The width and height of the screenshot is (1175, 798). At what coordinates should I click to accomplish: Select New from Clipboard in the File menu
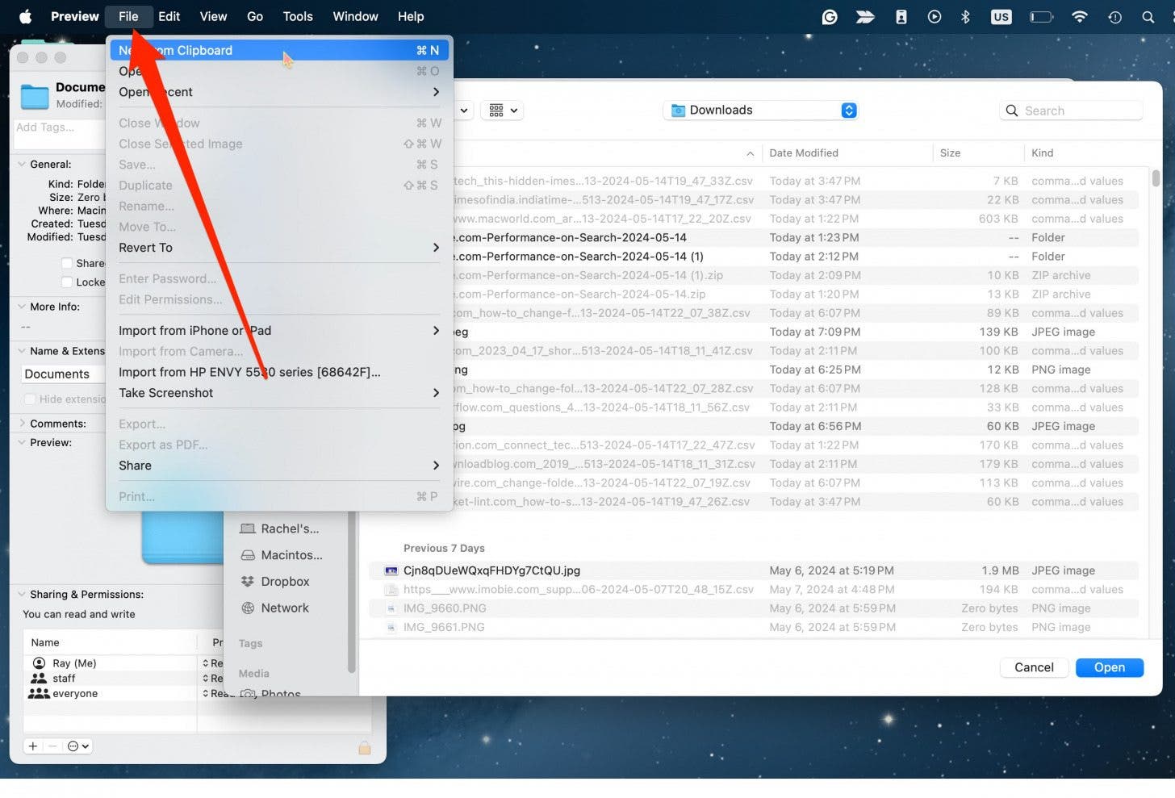[x=175, y=50]
